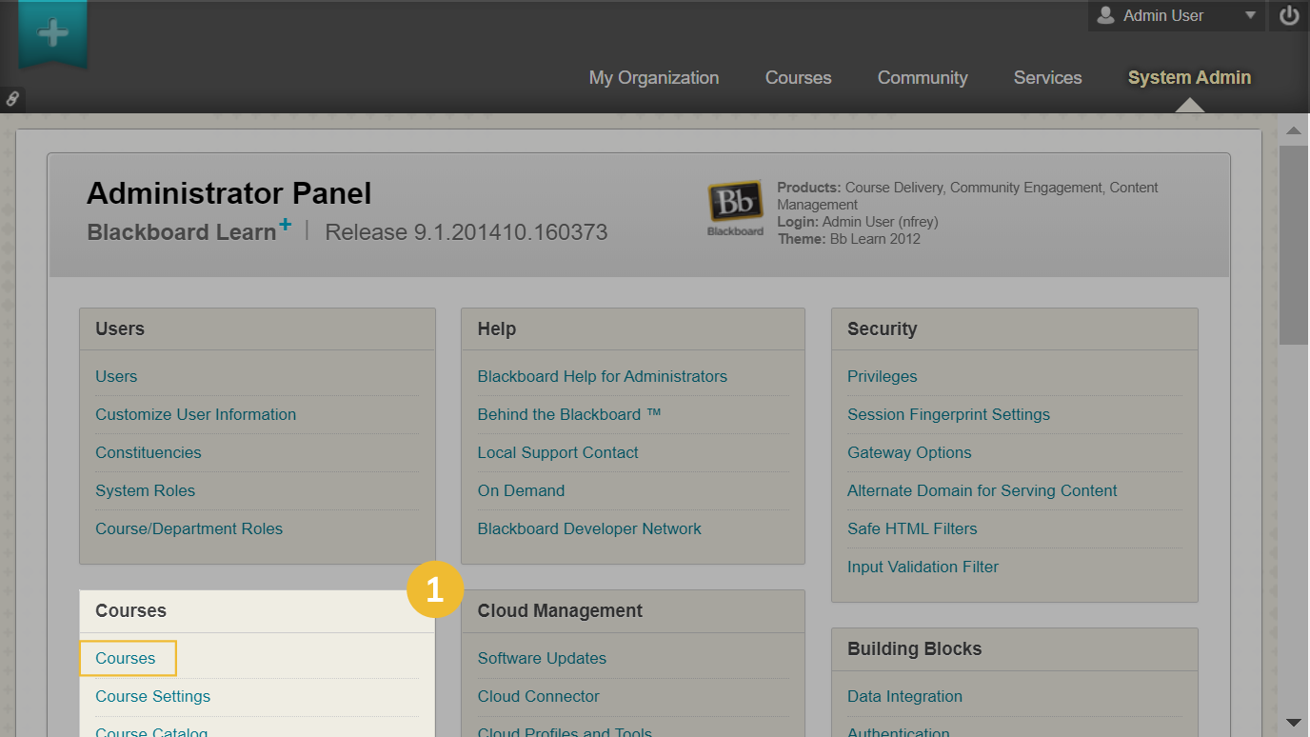Click the Security panel heading

pos(882,329)
